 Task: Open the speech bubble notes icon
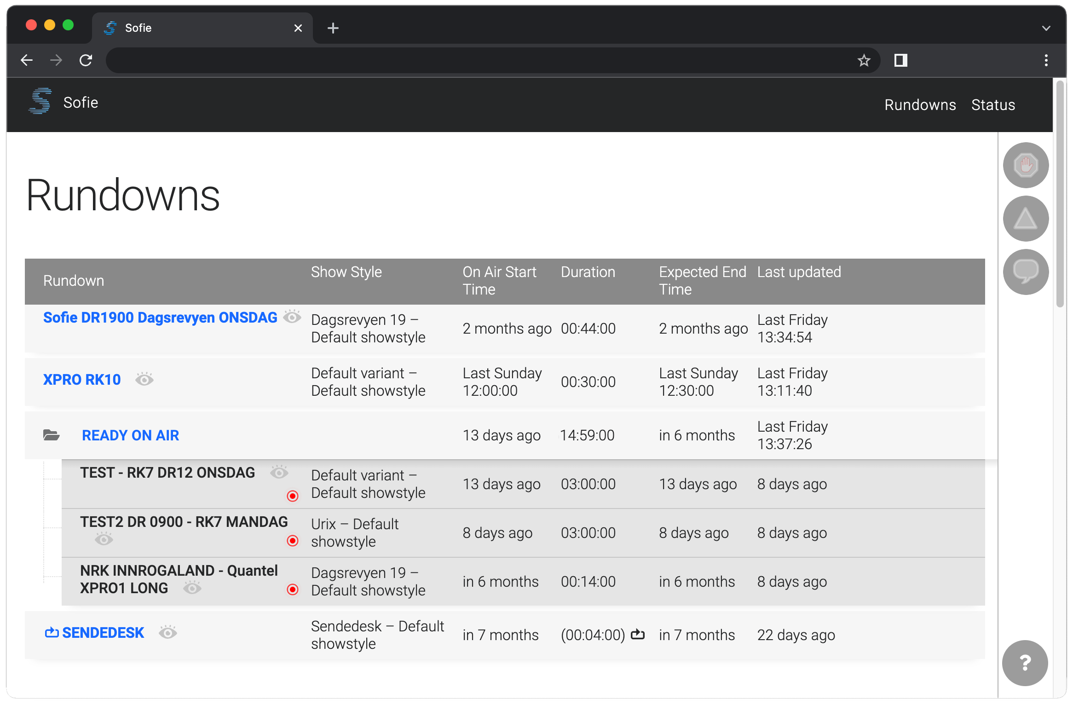click(1026, 272)
